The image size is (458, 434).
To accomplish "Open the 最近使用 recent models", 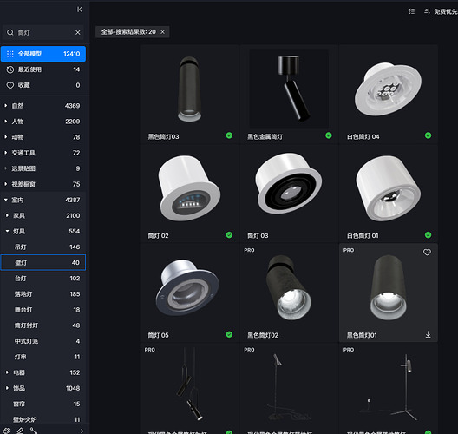I will pyautogui.click(x=43, y=69).
